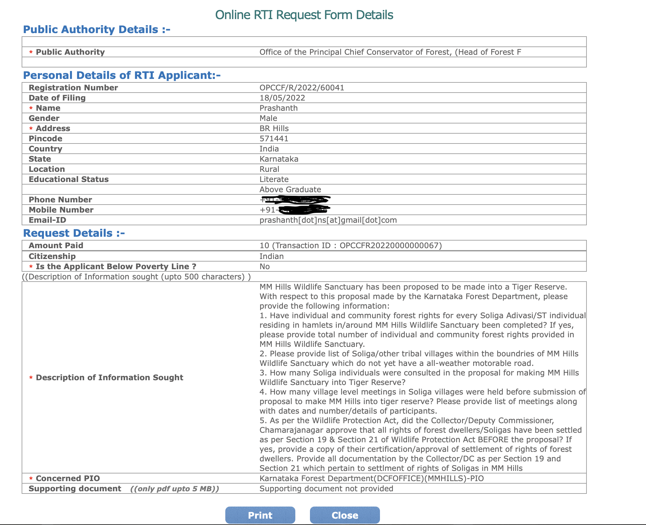Click registration number OPCCF/R/2022/60041

[302, 88]
